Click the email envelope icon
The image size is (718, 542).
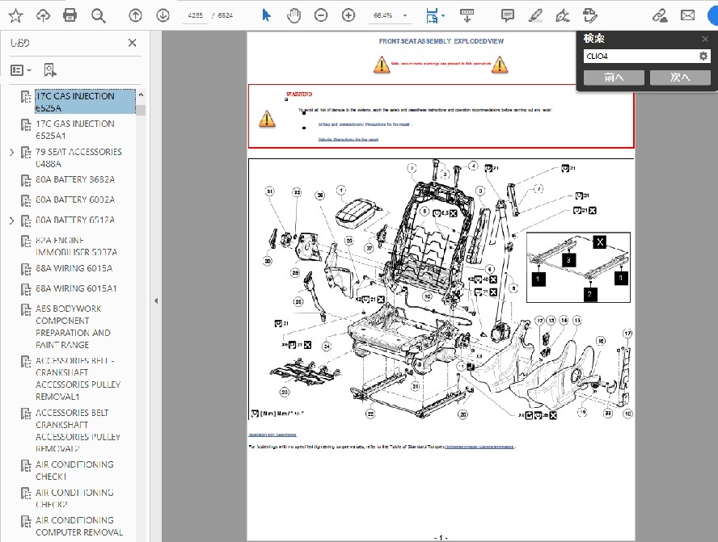[687, 15]
